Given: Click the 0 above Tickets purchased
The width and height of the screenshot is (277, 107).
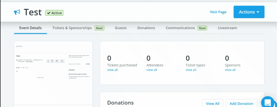Looking at the screenshot, I should click(x=109, y=58).
